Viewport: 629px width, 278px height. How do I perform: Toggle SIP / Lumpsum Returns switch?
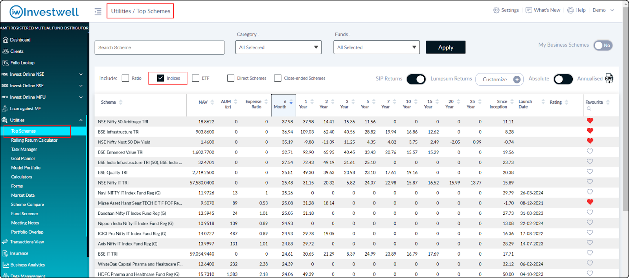coord(416,79)
